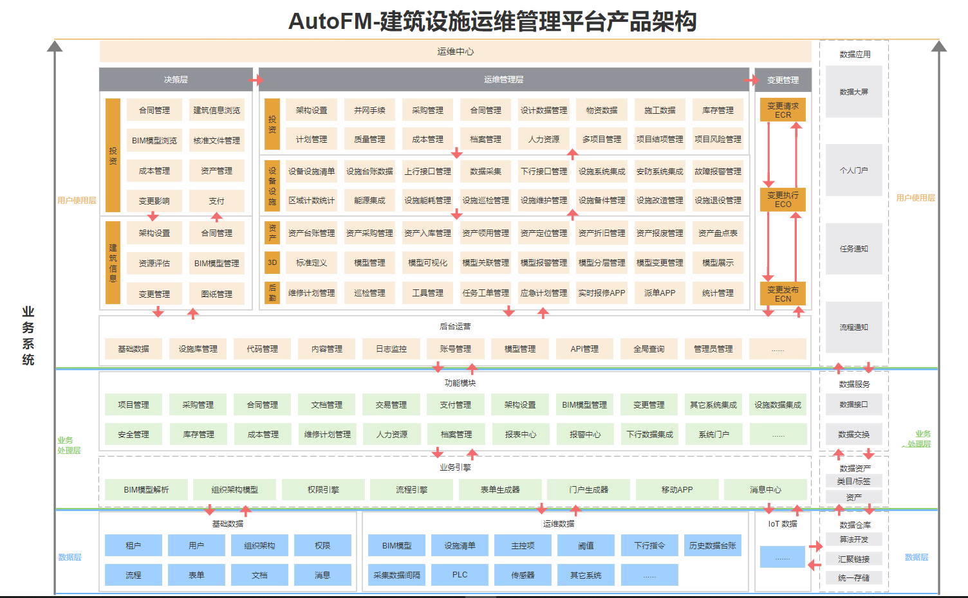This screenshot has width=968, height=598.
Task: Select the 设施库管理 box
Action: (198, 349)
